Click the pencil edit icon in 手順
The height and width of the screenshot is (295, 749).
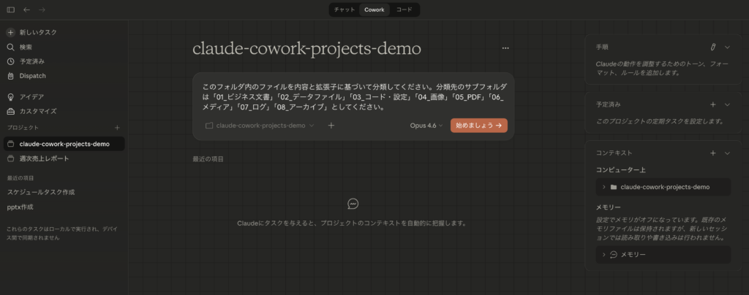tap(713, 47)
